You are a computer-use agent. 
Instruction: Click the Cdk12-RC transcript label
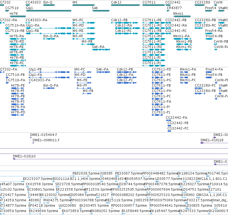(x=124, y=31)
